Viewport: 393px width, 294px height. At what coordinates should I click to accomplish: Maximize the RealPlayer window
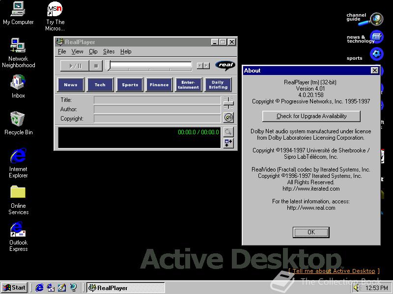tap(223, 42)
